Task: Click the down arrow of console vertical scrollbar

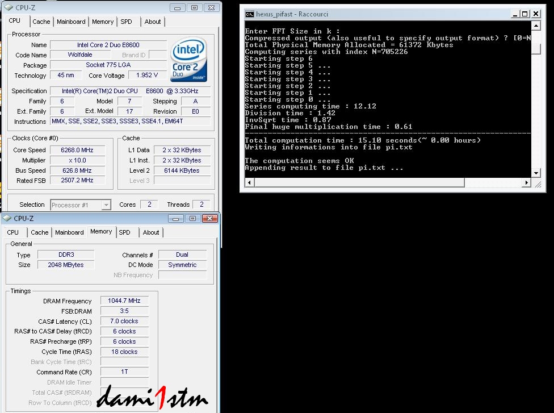Action: tap(536, 173)
